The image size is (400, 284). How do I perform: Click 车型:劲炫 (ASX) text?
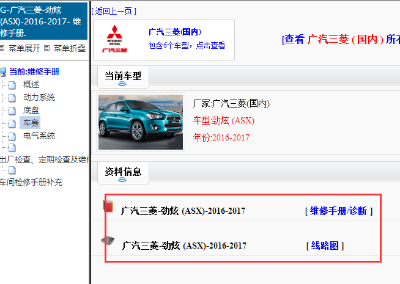[x=224, y=120]
